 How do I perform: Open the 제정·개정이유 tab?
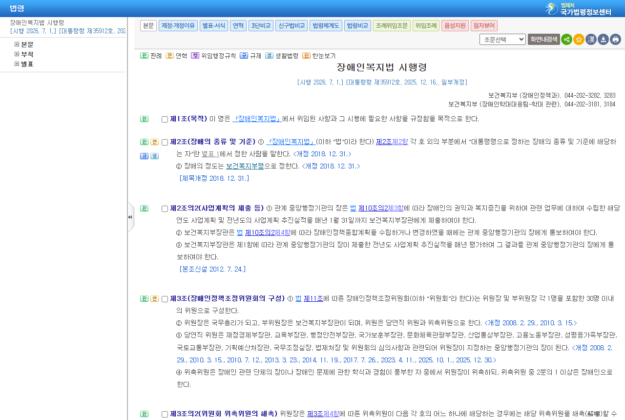point(178,26)
